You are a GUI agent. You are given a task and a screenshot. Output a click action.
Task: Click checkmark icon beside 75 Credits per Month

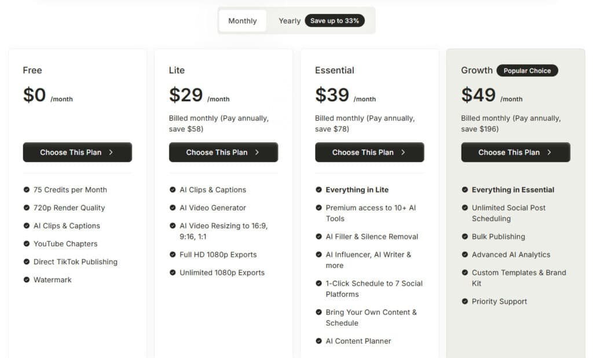click(x=27, y=190)
